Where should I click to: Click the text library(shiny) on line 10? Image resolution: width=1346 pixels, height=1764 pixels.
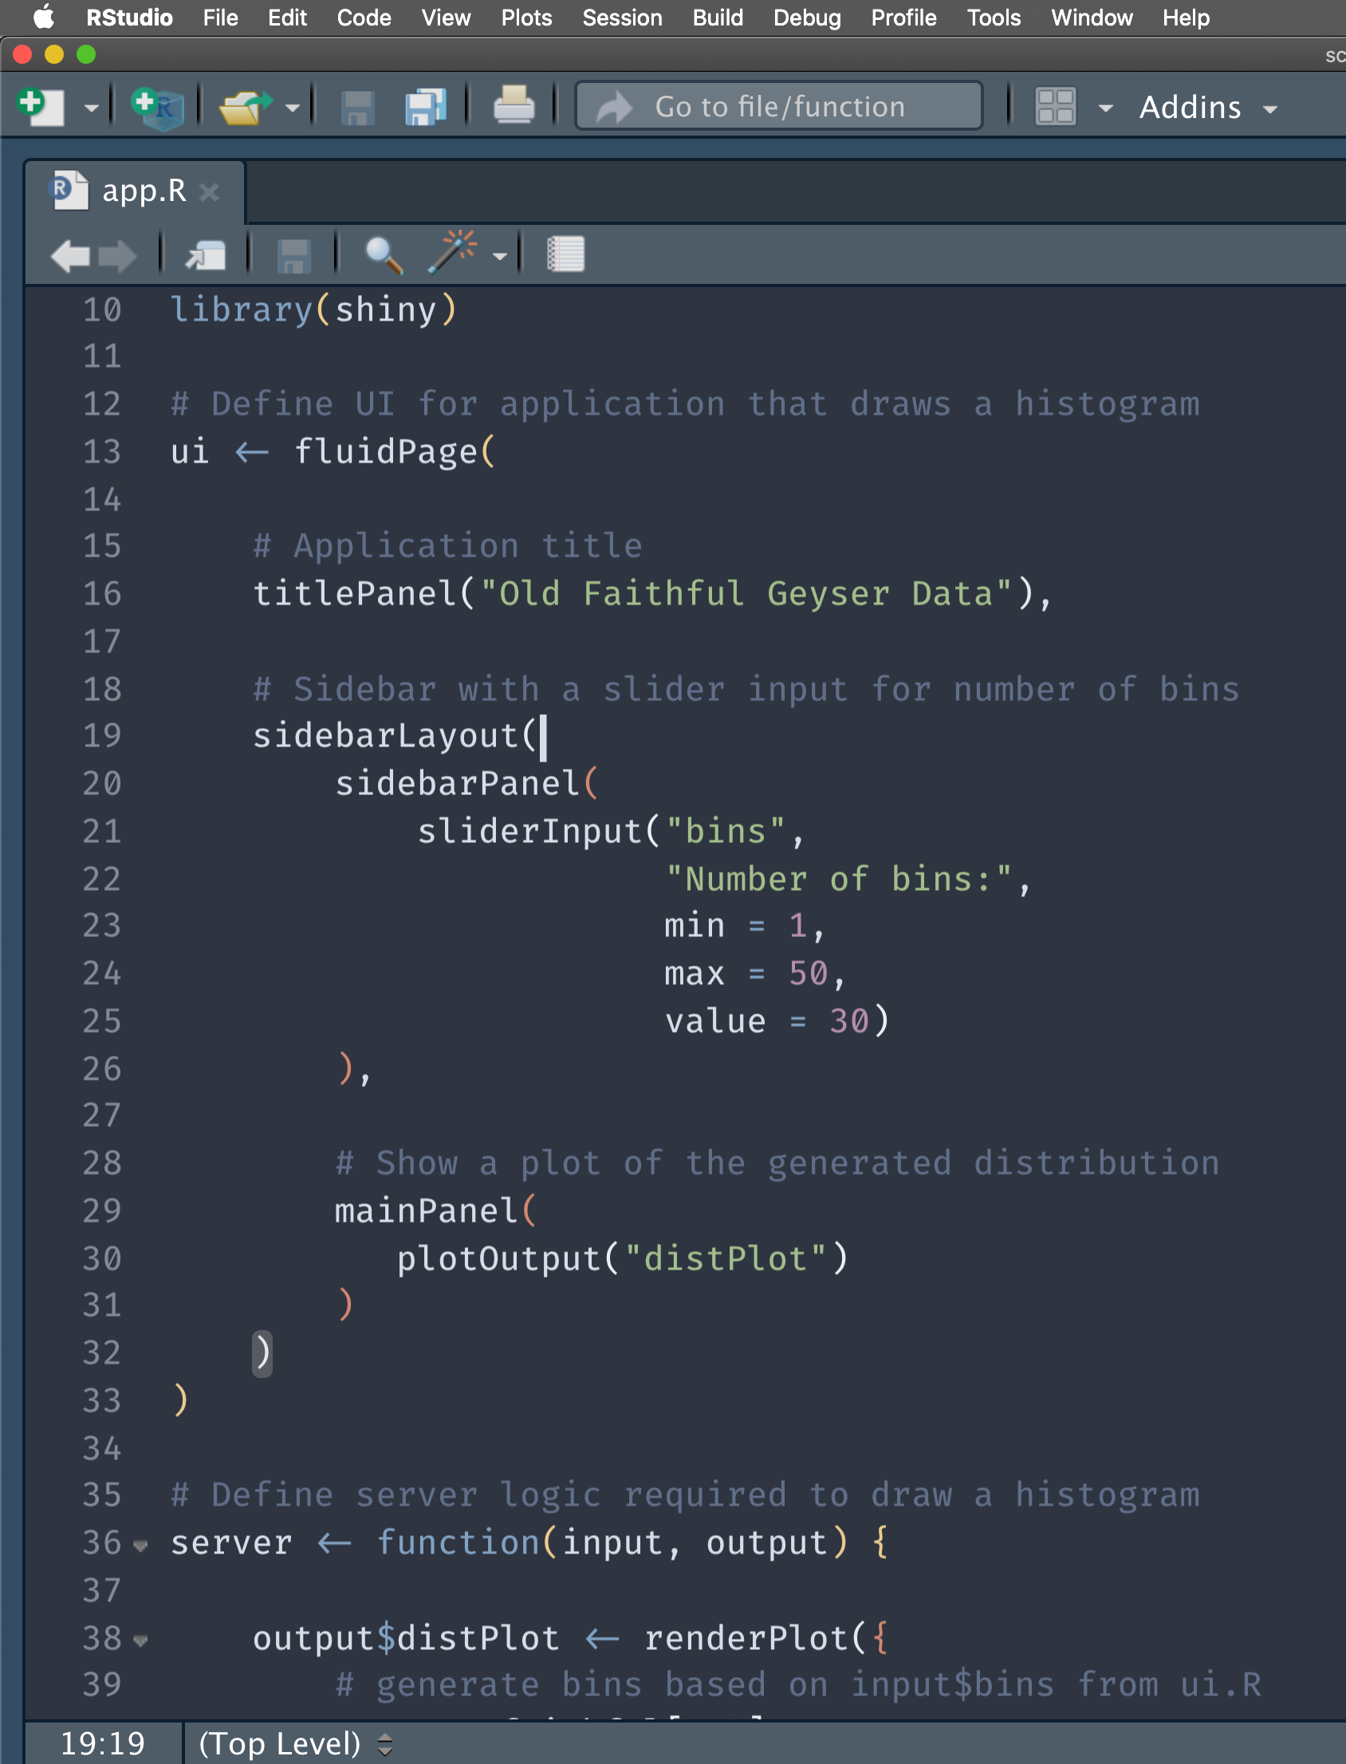tap(313, 310)
